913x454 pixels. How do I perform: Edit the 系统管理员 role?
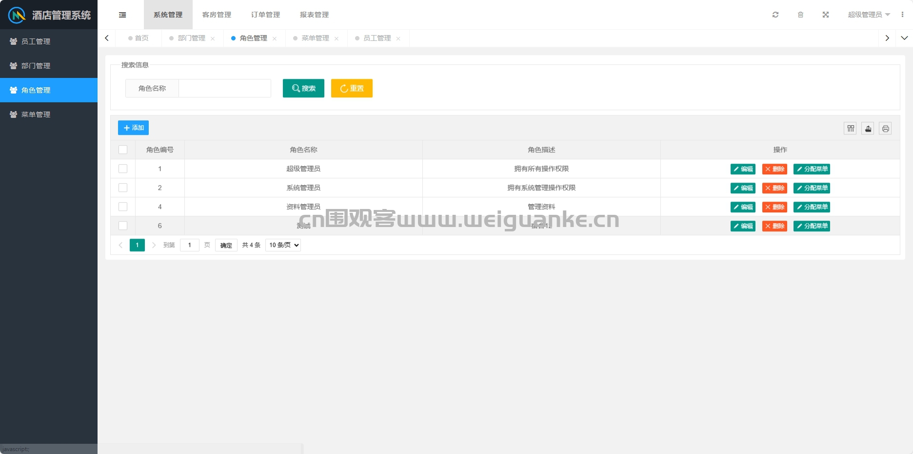[x=743, y=188]
